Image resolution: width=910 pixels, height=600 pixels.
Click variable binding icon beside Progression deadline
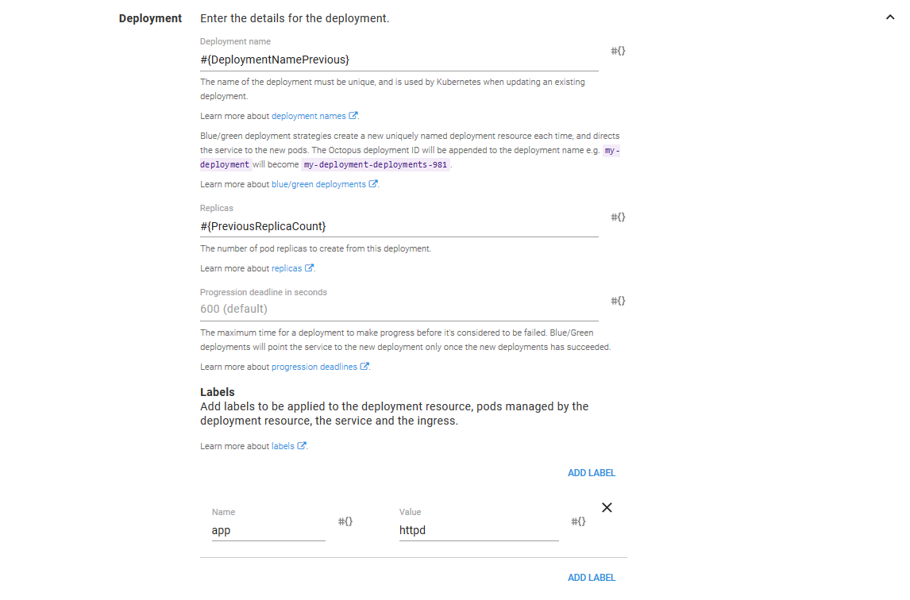pyautogui.click(x=618, y=301)
